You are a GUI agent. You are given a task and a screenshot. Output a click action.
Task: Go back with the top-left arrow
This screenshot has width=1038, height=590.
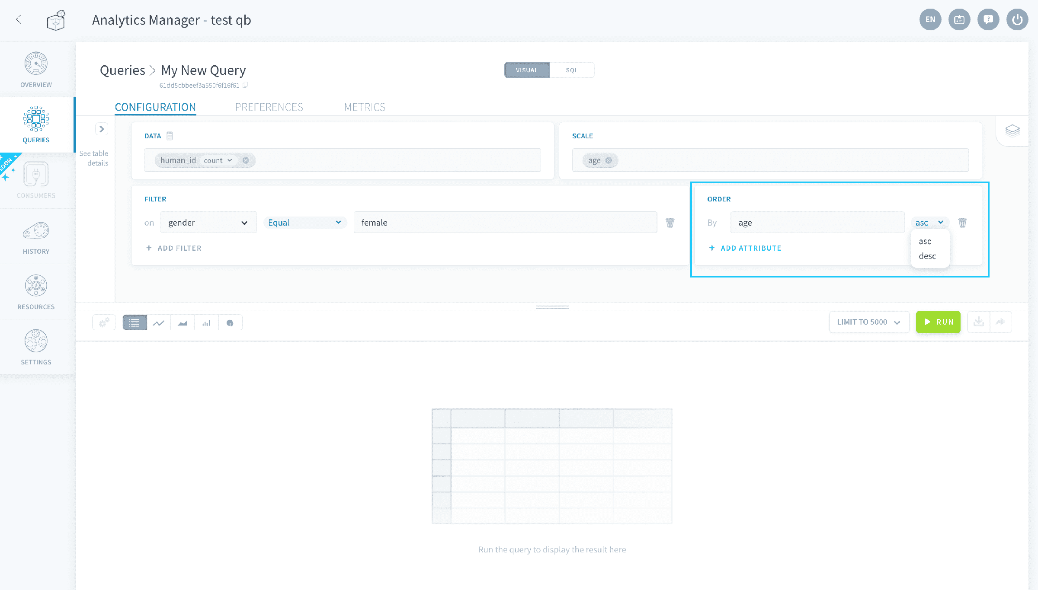pyautogui.click(x=19, y=19)
